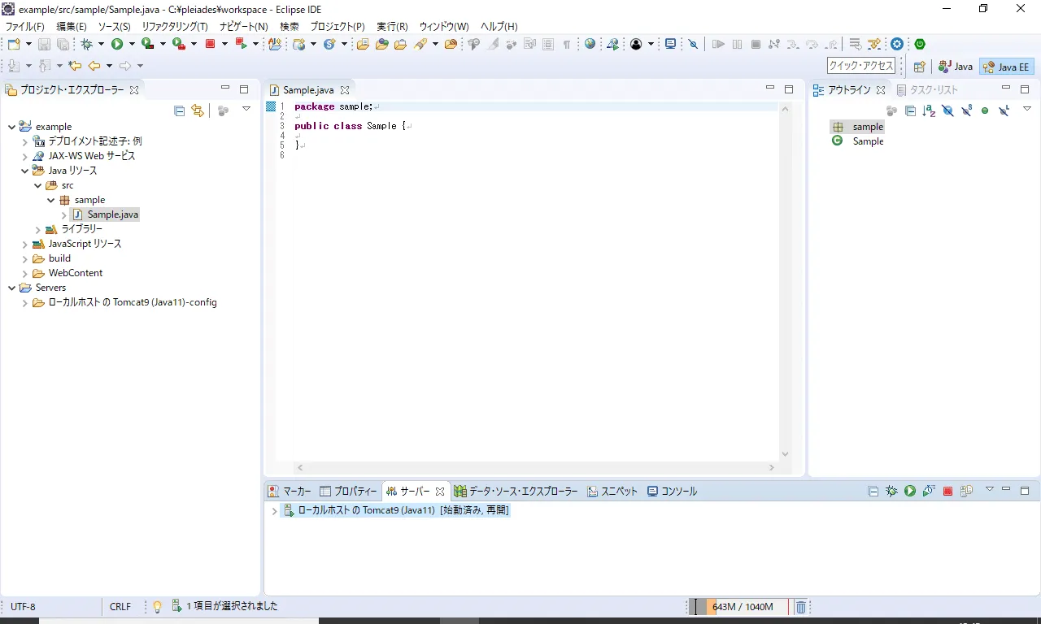Switch to Java EE perspective
1041x624 pixels.
[1006, 67]
